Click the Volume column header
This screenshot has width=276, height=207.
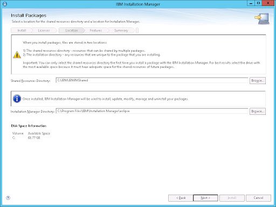click(x=18, y=133)
